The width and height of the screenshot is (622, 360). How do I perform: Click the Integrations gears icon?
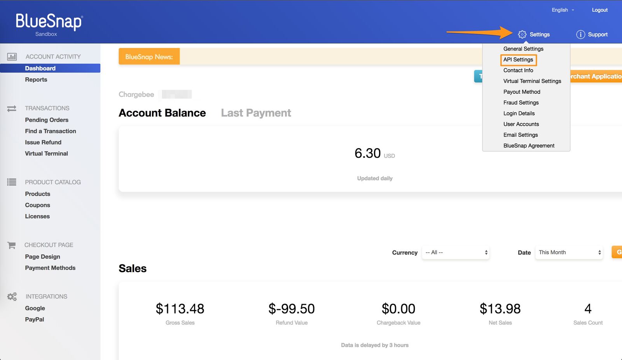[x=12, y=297]
